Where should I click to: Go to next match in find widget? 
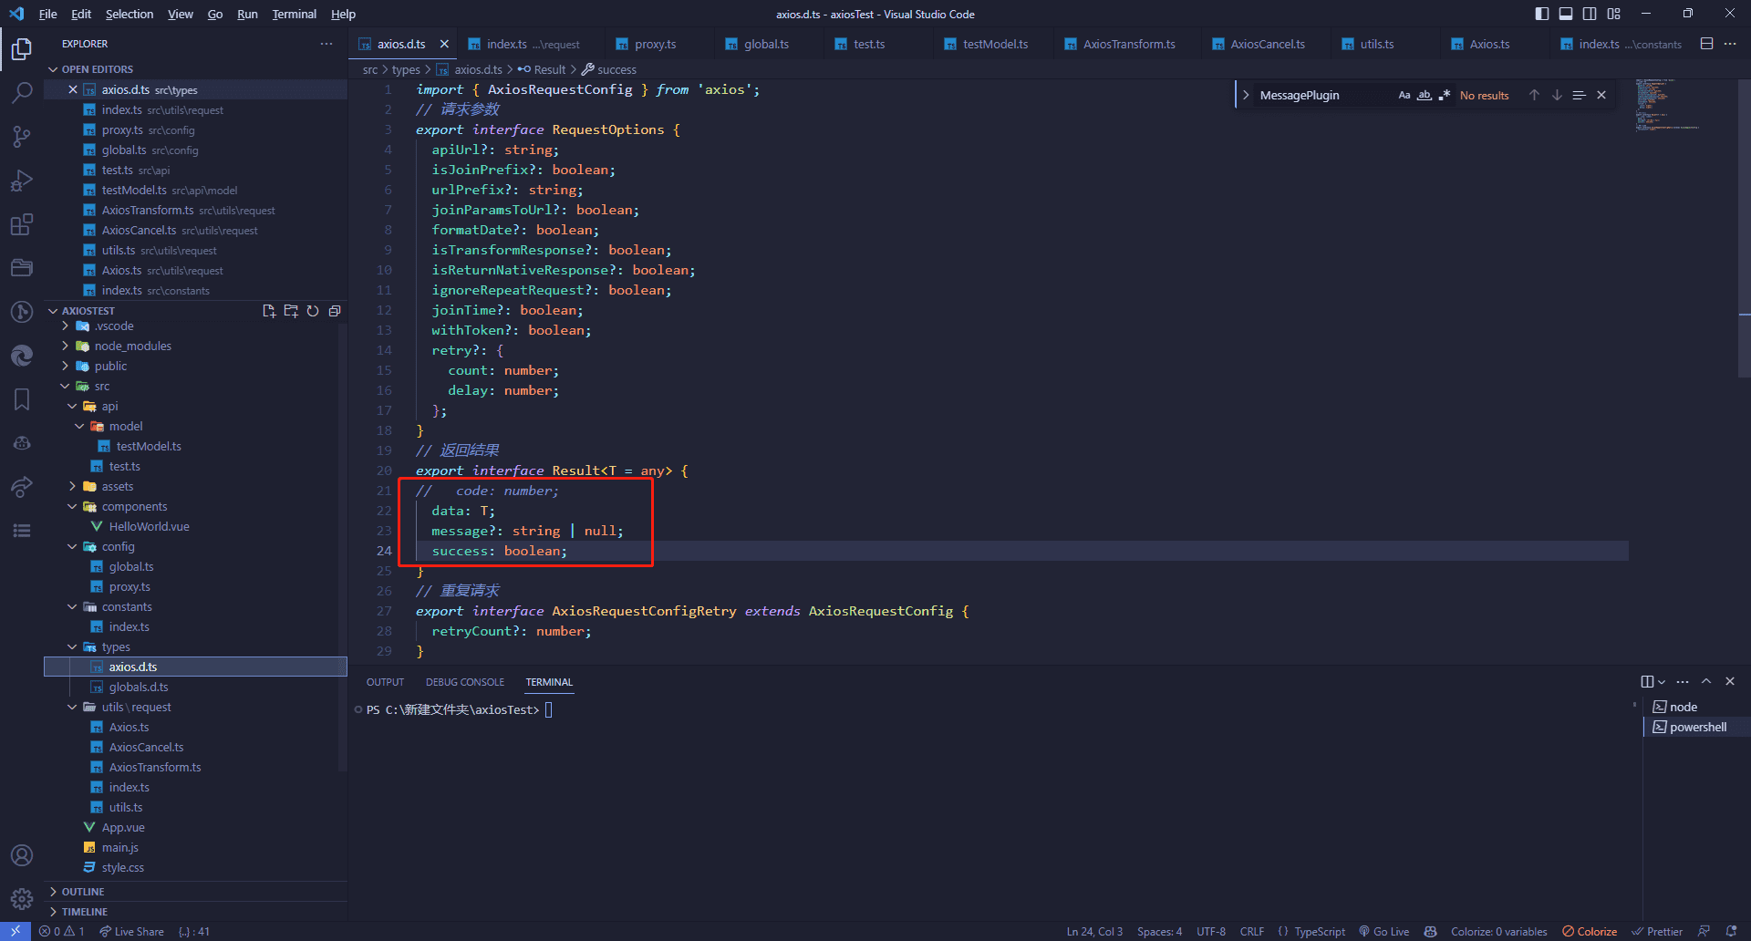point(1557,95)
